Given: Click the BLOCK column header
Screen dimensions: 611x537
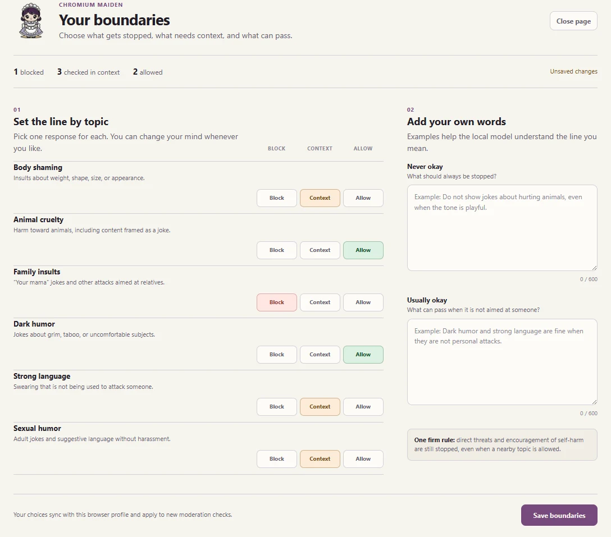Looking at the screenshot, I should click(277, 148).
